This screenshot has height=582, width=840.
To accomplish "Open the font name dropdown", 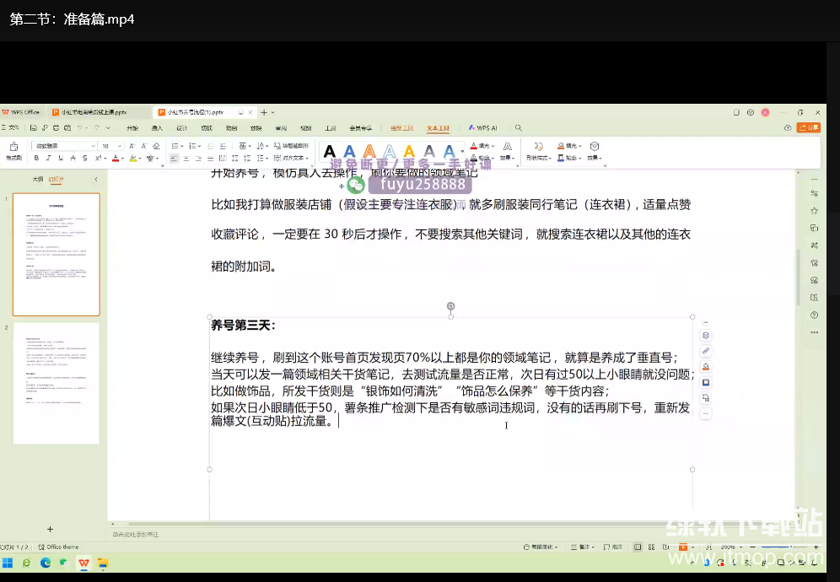I will coord(94,146).
